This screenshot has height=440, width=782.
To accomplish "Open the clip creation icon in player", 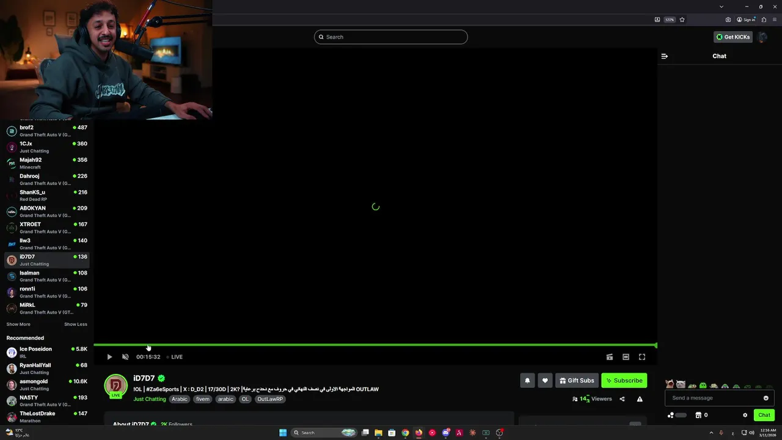I will click(609, 357).
